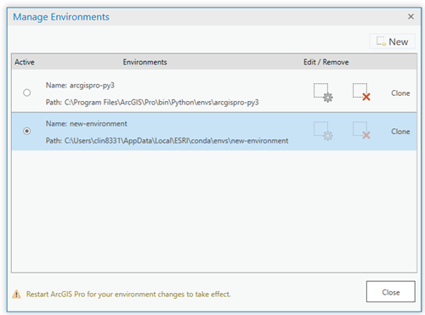Close the Manage Environments dialog via Close button

tap(391, 291)
